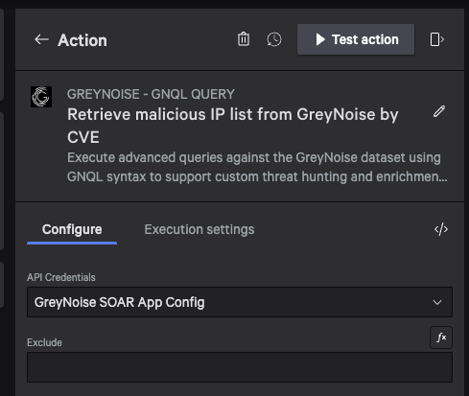Run the Test action button

point(356,39)
